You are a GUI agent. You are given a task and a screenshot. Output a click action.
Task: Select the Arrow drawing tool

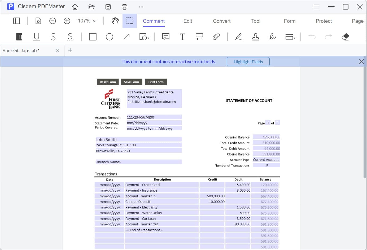(x=126, y=37)
